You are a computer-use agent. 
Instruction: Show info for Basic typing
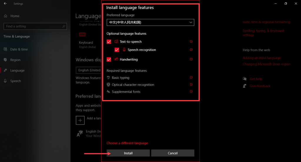coord(191,77)
